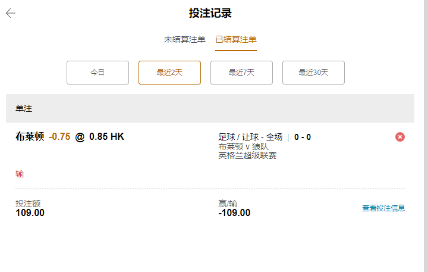428x272 pixels.
Task: Select the 已结算注单 tab
Action: [236, 40]
